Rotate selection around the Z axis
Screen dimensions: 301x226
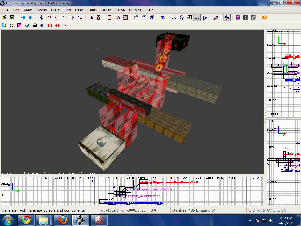[80, 18]
